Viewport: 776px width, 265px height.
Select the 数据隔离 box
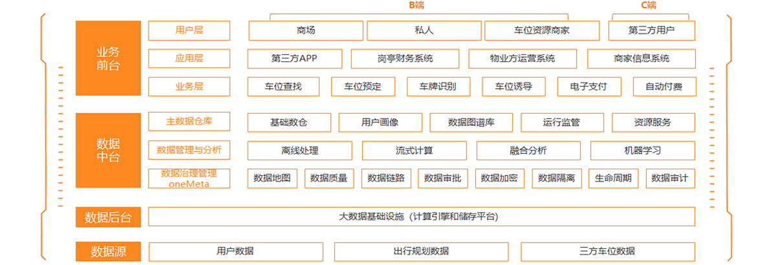coord(557,178)
